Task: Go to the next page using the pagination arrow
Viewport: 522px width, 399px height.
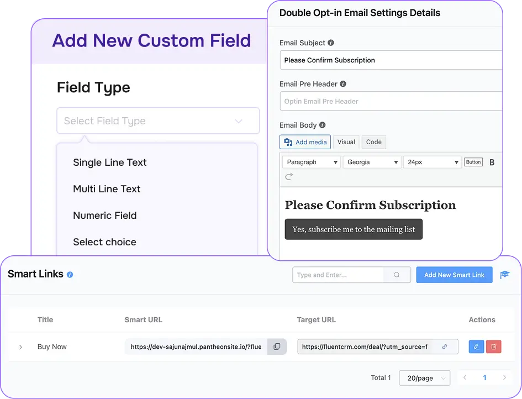Action: 503,377
